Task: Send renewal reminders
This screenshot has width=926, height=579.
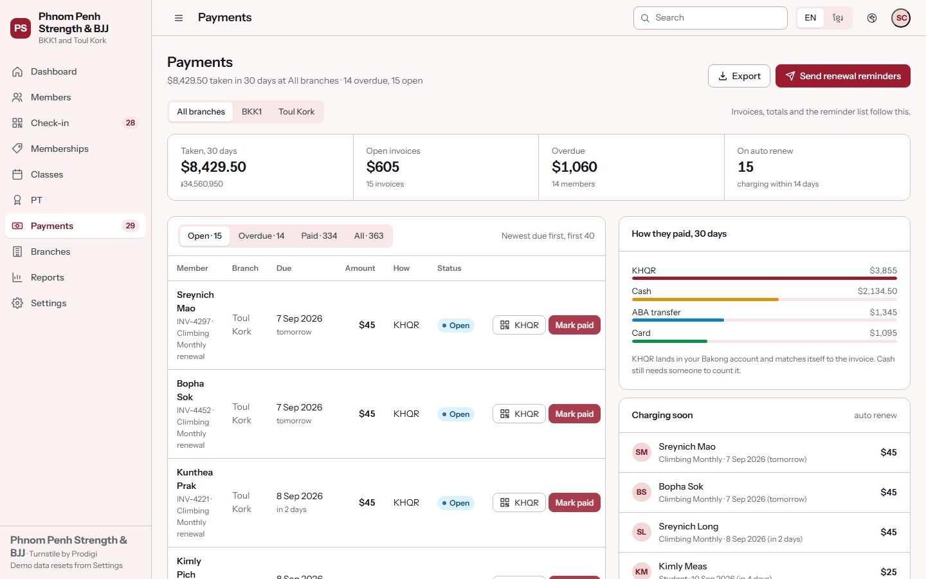Action: [x=843, y=76]
